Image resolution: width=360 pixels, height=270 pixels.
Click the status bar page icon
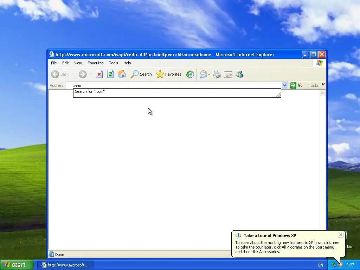51,254
